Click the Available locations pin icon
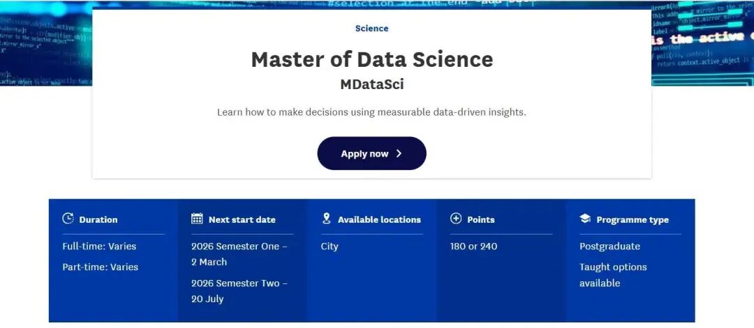Image resolution: width=754 pixels, height=328 pixels. coord(326,219)
